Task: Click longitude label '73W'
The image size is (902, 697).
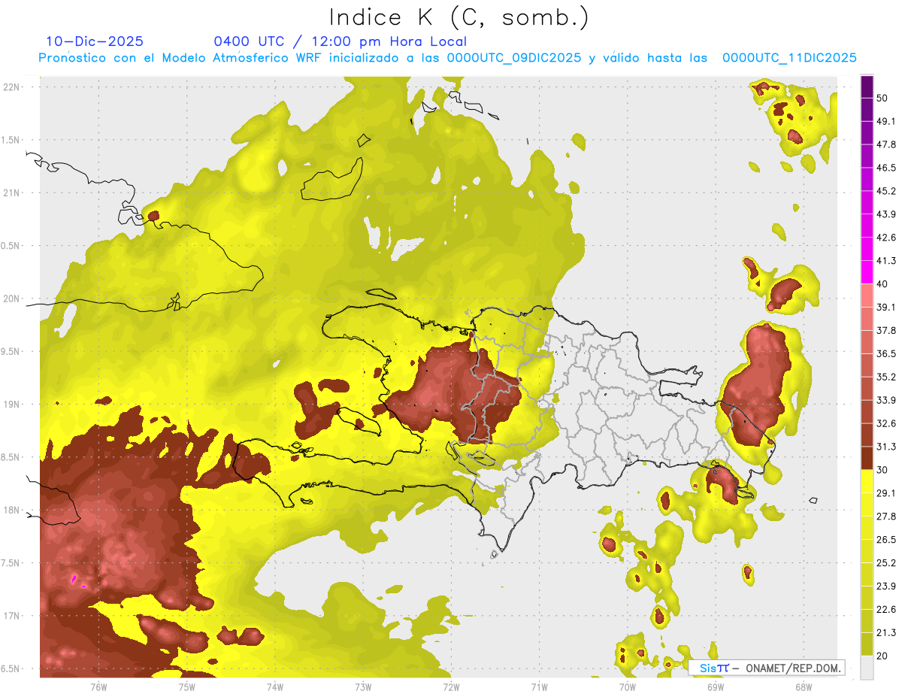Action: tap(362, 686)
